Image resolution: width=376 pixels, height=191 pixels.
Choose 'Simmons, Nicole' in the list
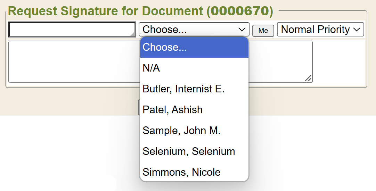tap(181, 172)
